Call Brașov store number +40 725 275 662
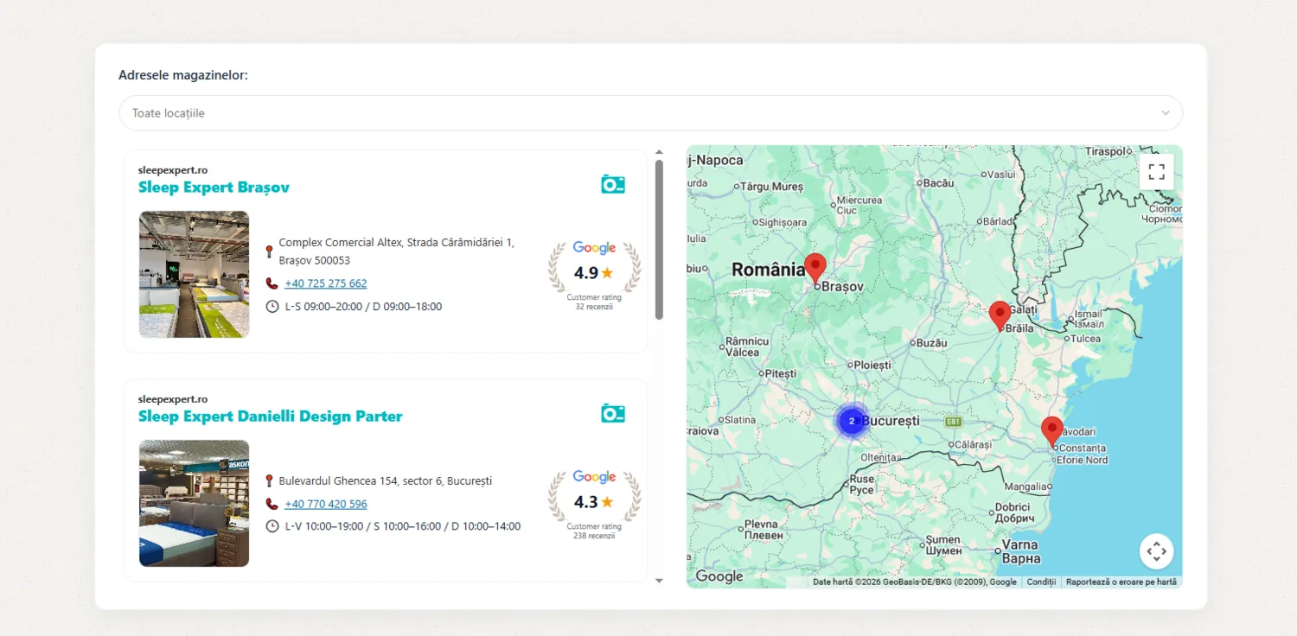Screen dimensions: 1297x636 326,283
